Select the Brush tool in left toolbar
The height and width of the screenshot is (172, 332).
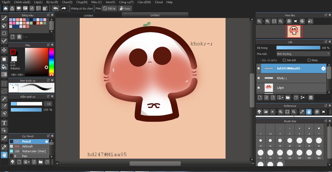coord(4,18)
